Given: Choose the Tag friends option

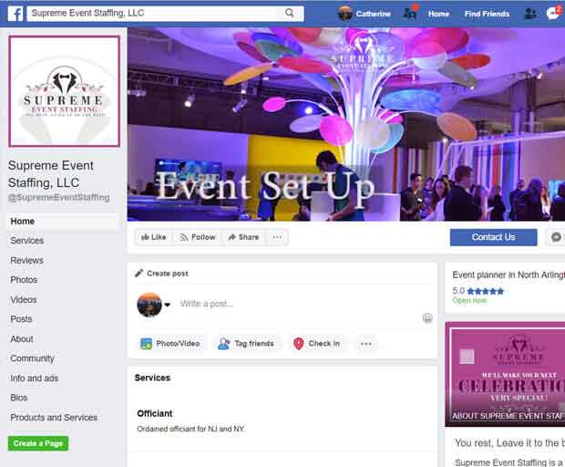Looking at the screenshot, I should [x=246, y=343].
